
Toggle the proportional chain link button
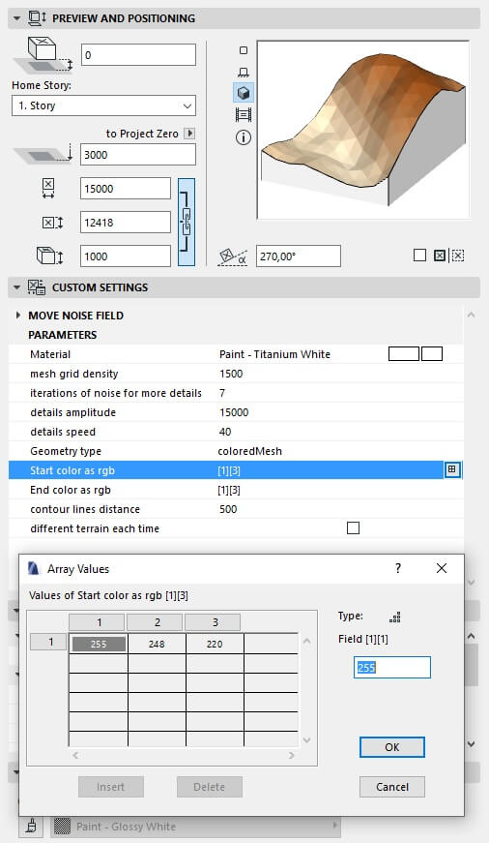[187, 222]
